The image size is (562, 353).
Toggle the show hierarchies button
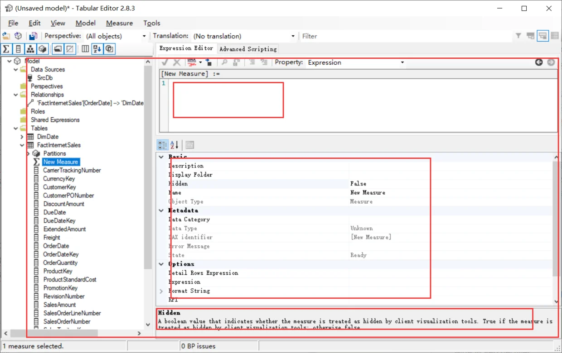pos(30,49)
